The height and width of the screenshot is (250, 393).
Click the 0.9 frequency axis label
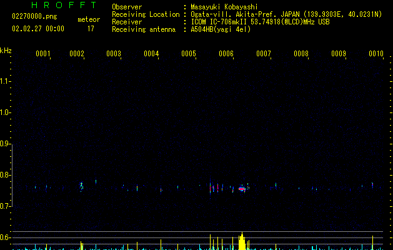pyautogui.click(x=5, y=144)
